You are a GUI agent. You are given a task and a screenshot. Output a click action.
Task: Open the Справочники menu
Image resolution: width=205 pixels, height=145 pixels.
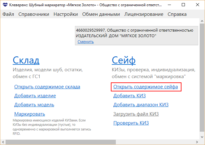pyautogui.click(x=34, y=14)
